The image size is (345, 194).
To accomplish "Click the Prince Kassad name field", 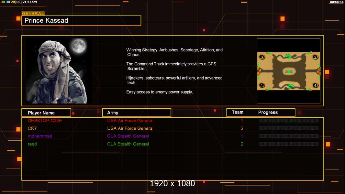I will point(81,20).
